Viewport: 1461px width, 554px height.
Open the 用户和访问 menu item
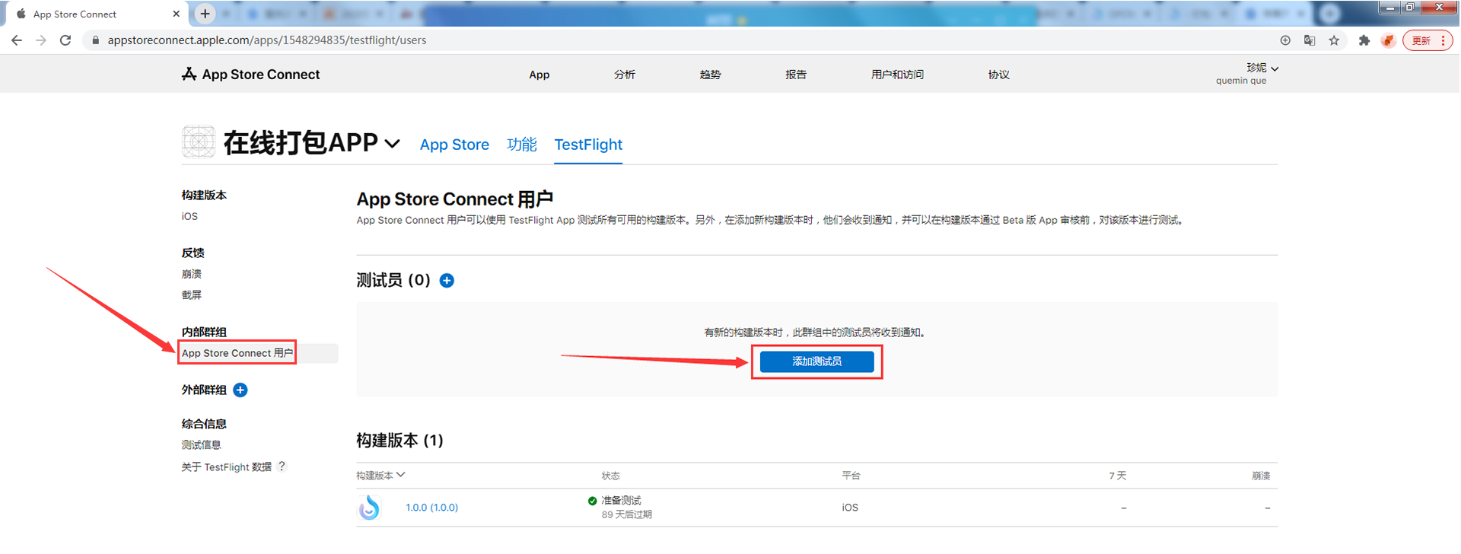click(897, 75)
